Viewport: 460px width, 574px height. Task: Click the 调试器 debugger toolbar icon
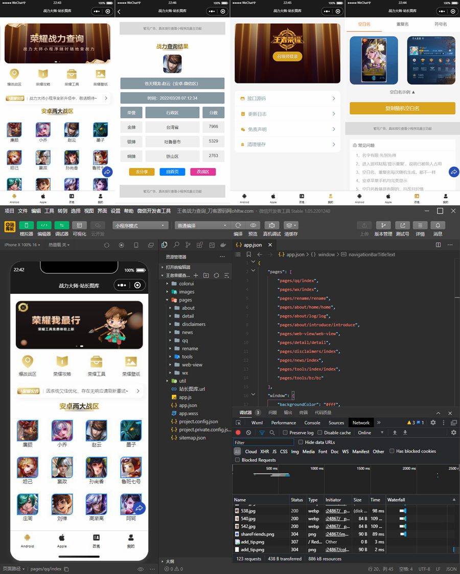[62, 225]
